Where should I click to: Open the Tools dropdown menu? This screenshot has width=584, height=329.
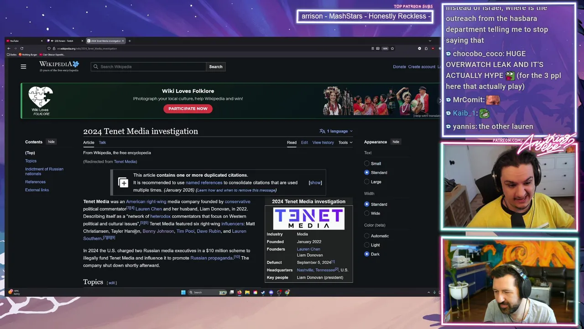(345, 143)
